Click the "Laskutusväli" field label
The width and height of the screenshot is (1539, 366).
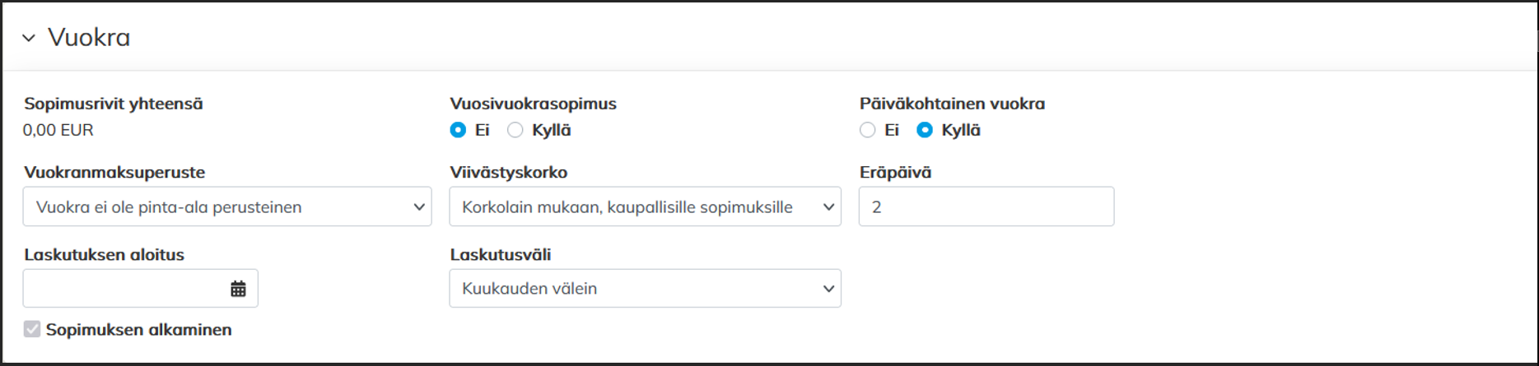(x=501, y=255)
